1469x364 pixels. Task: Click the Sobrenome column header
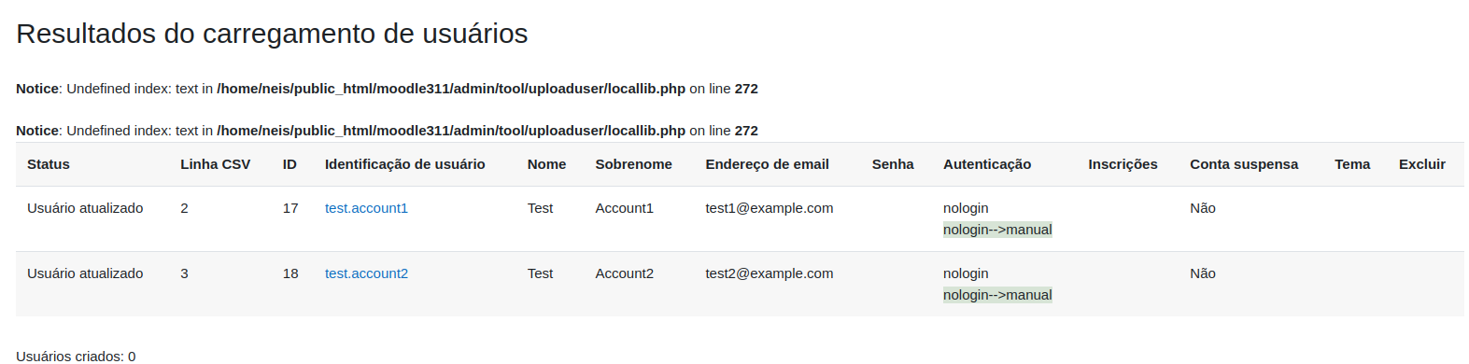coord(634,164)
